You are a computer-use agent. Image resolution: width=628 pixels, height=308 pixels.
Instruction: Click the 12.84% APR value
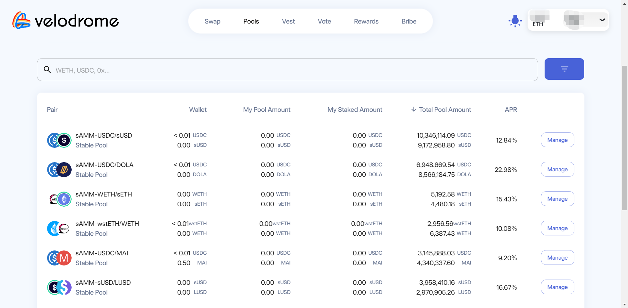[506, 140]
